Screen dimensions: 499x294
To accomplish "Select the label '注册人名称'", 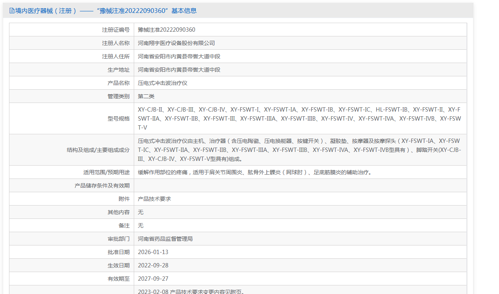I will point(116,43).
